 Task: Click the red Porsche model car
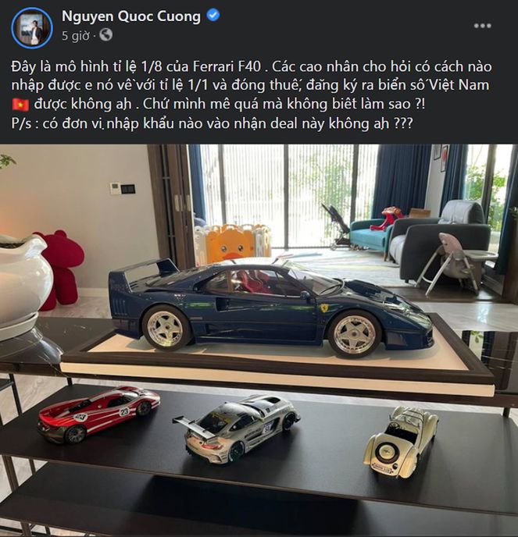click(98, 414)
